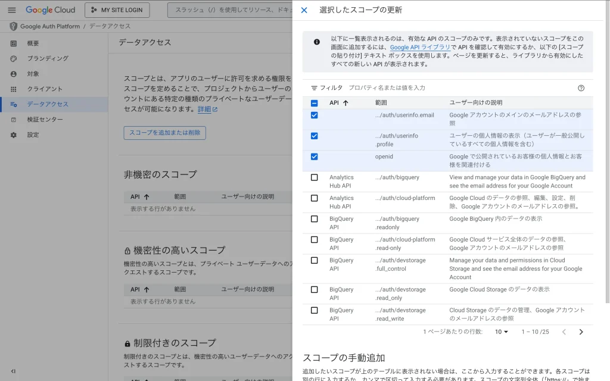Uncheck the openid scope checkbox

tap(314, 157)
